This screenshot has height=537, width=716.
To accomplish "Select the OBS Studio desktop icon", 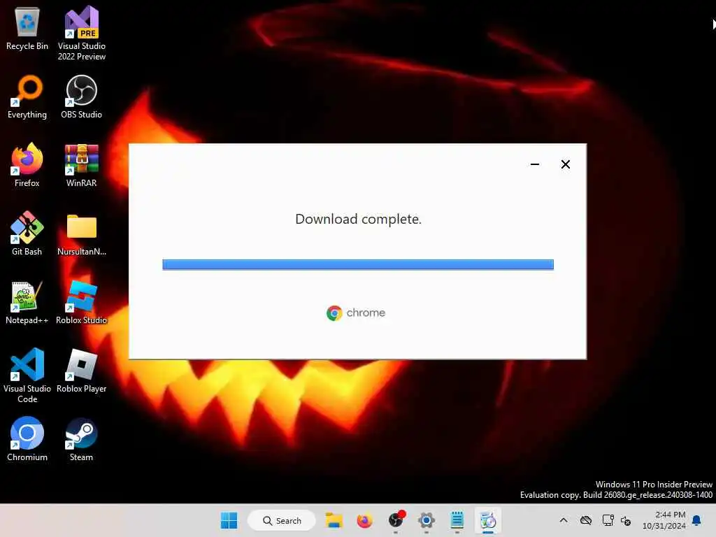I will pos(81,96).
